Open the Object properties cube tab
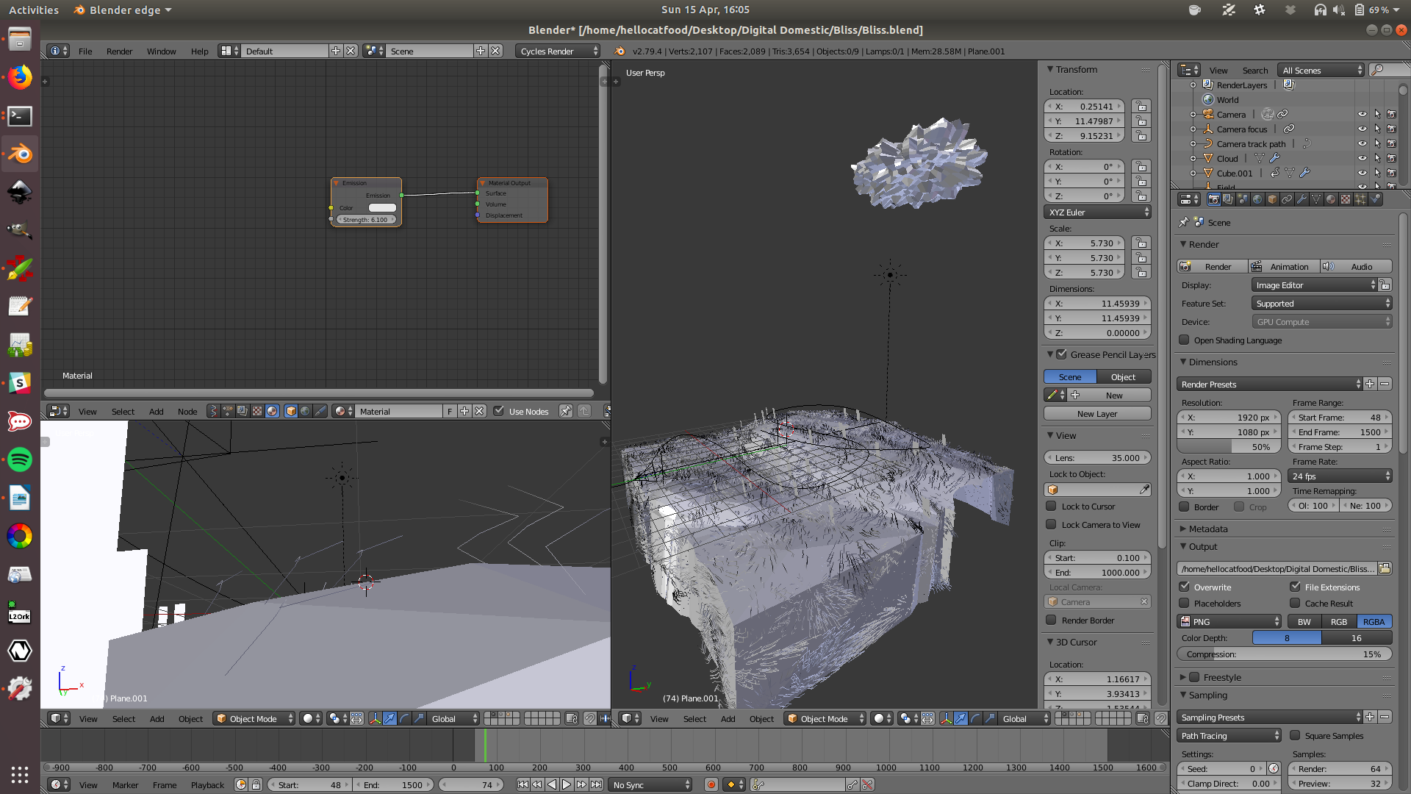 tap(1272, 199)
